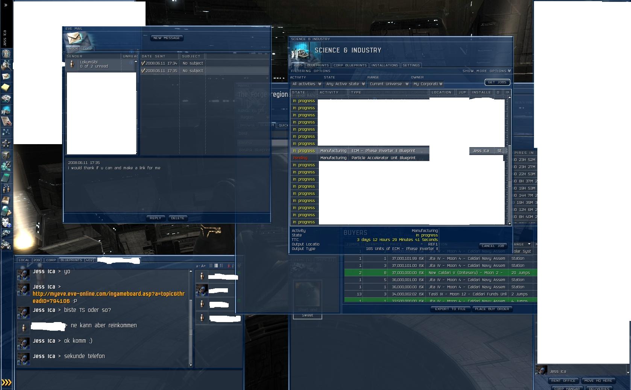This screenshot has width=631, height=390.
Task: Open the Corp Blueprints tab
Action: pyautogui.click(x=350, y=65)
